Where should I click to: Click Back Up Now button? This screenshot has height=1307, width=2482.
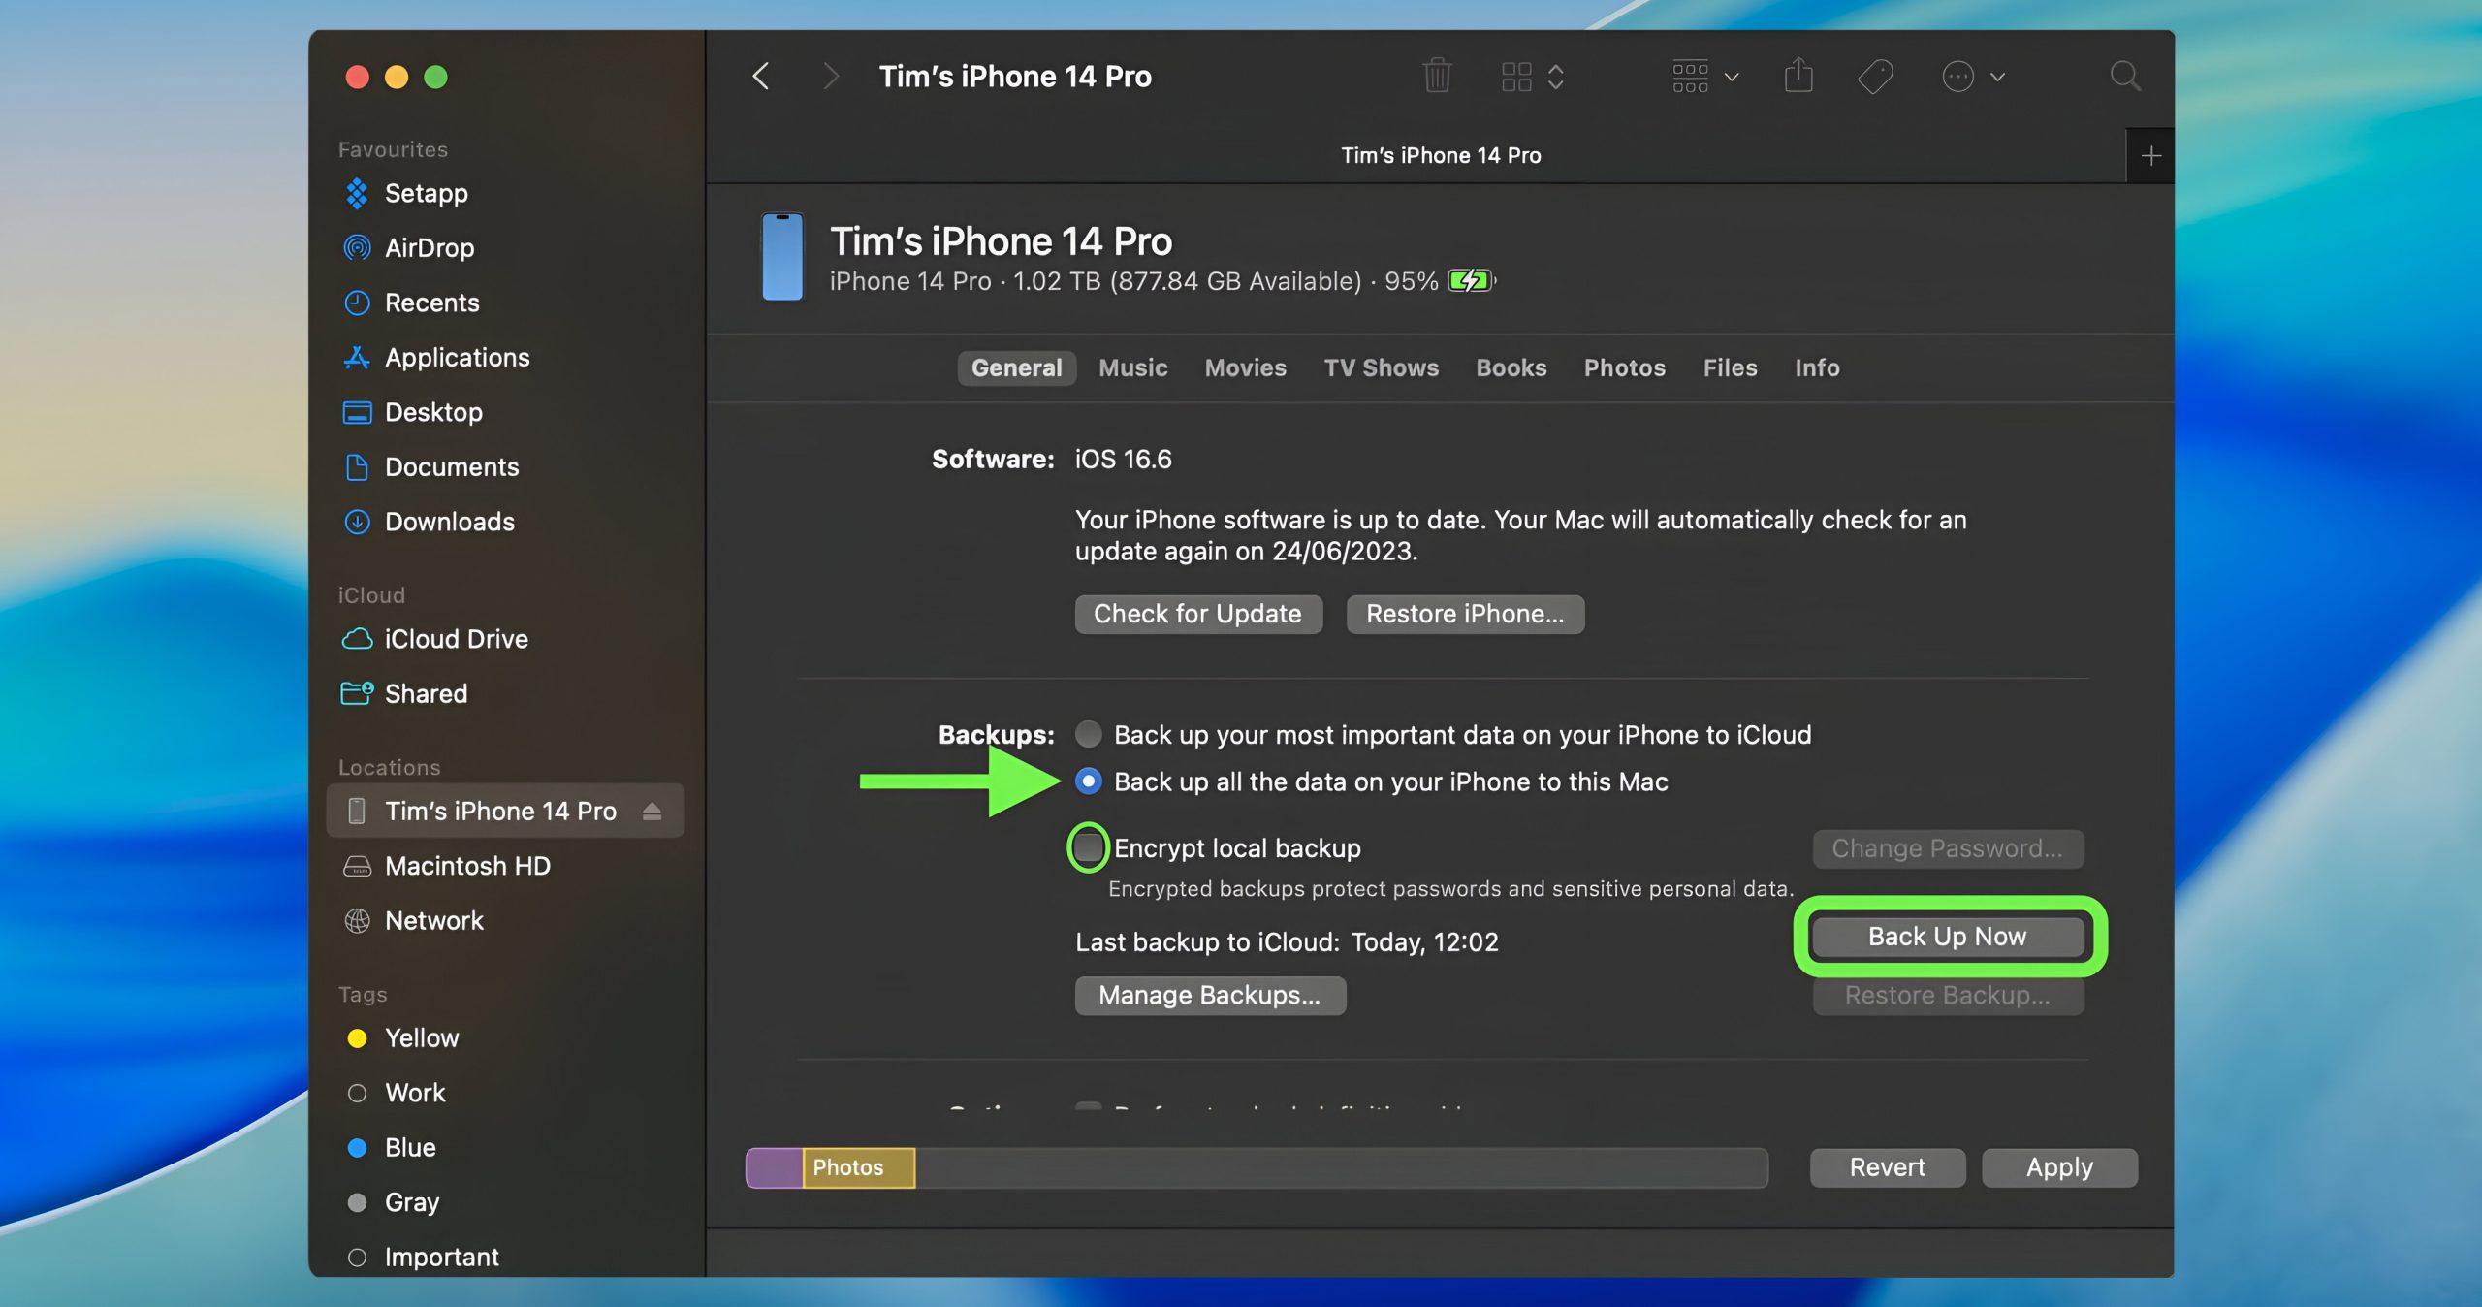pyautogui.click(x=1948, y=937)
